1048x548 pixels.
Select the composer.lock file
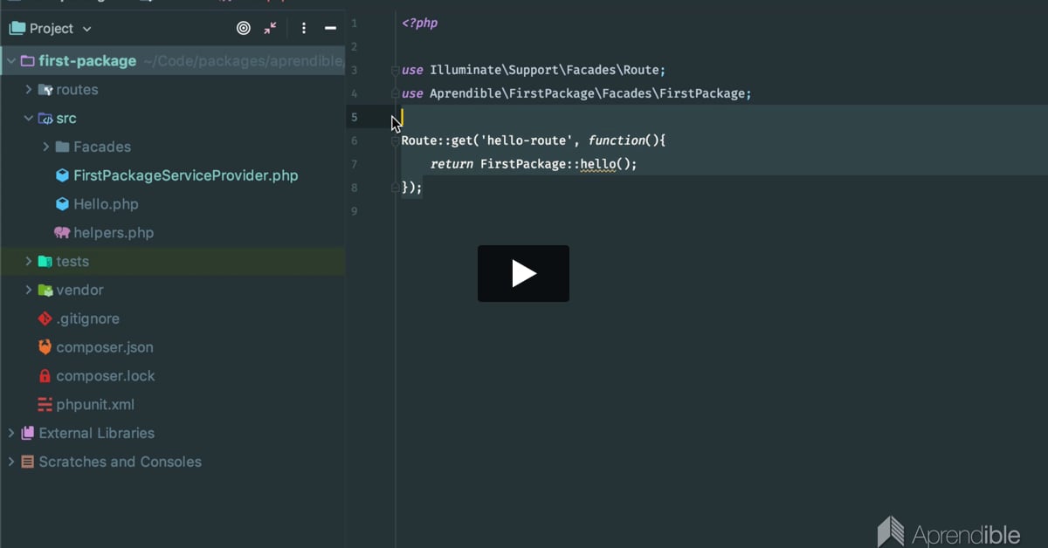click(105, 376)
